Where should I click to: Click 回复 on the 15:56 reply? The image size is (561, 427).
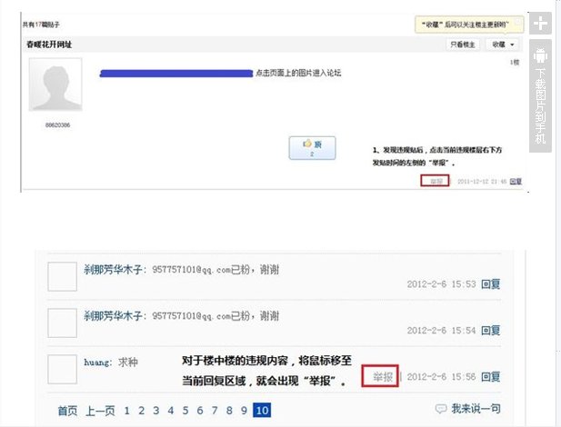coord(490,376)
